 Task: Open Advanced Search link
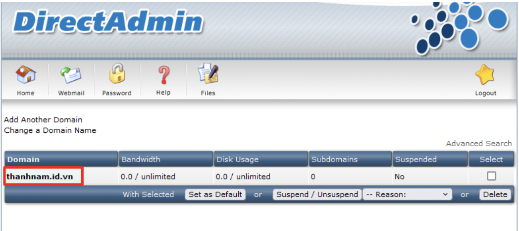click(x=479, y=143)
